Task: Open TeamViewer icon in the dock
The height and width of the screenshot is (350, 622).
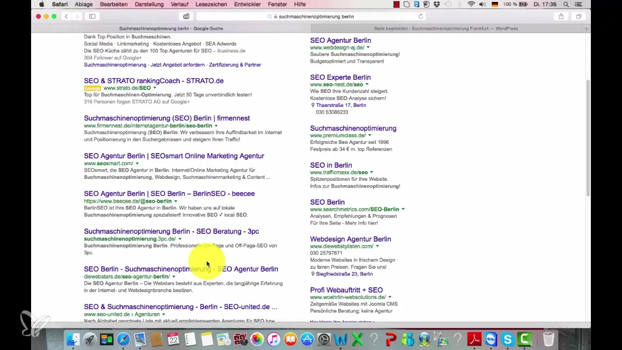Action: coord(491,339)
